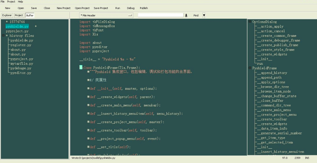Expand the def __insert_history_menuitem code fold

[88, 114]
